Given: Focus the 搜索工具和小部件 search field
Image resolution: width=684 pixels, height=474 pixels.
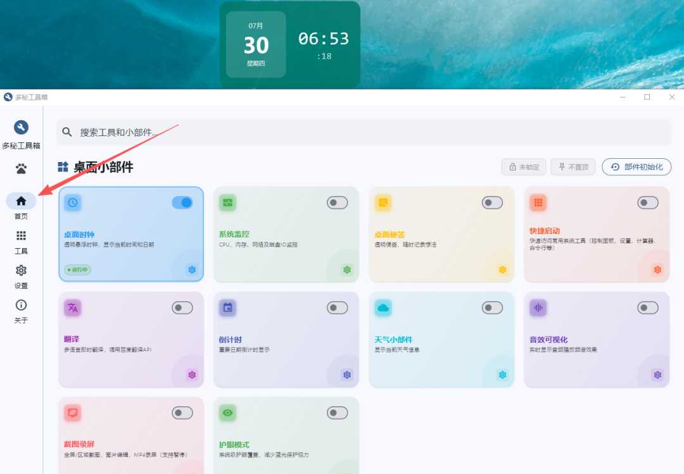Looking at the screenshot, I should [364, 132].
